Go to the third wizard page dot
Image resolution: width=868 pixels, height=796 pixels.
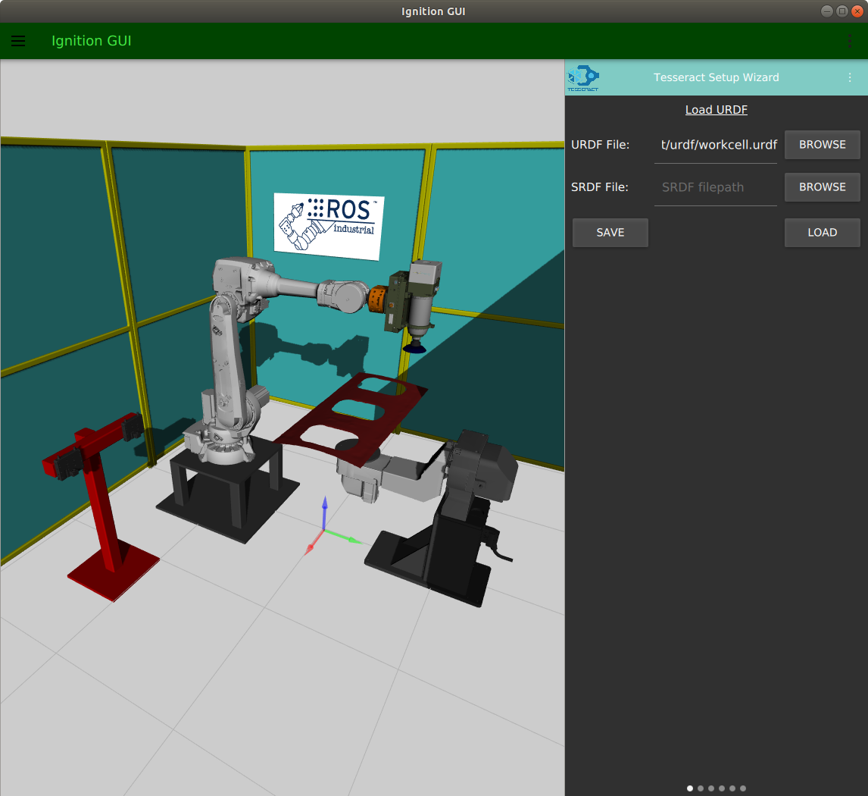click(711, 788)
